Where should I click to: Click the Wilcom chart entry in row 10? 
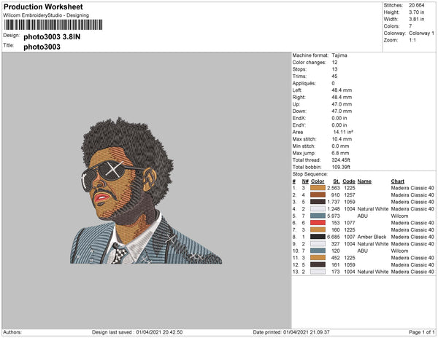399,251
